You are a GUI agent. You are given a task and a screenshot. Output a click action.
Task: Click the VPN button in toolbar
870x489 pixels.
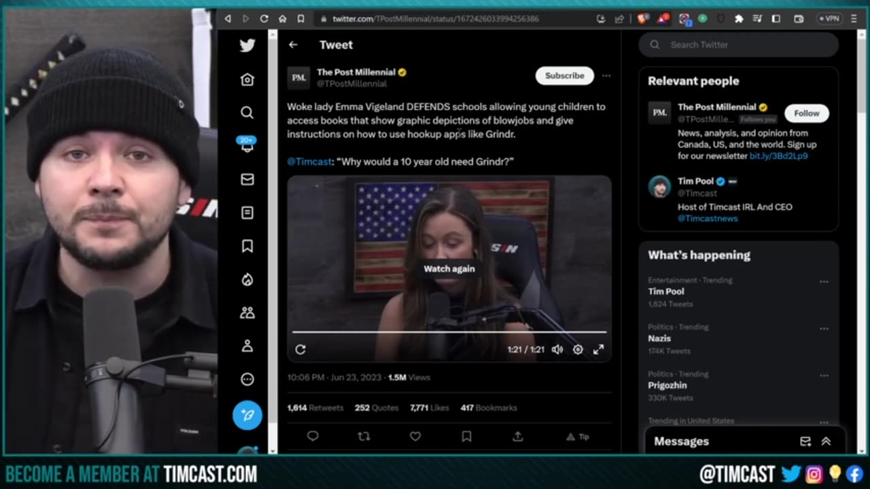coord(829,18)
